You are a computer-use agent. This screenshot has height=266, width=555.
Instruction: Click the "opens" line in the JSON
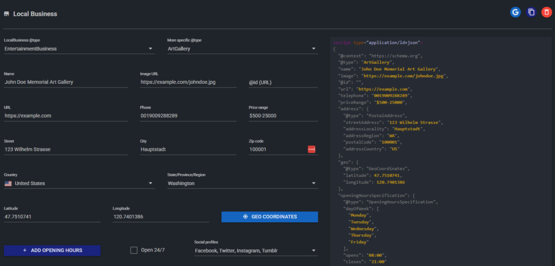coord(366,255)
